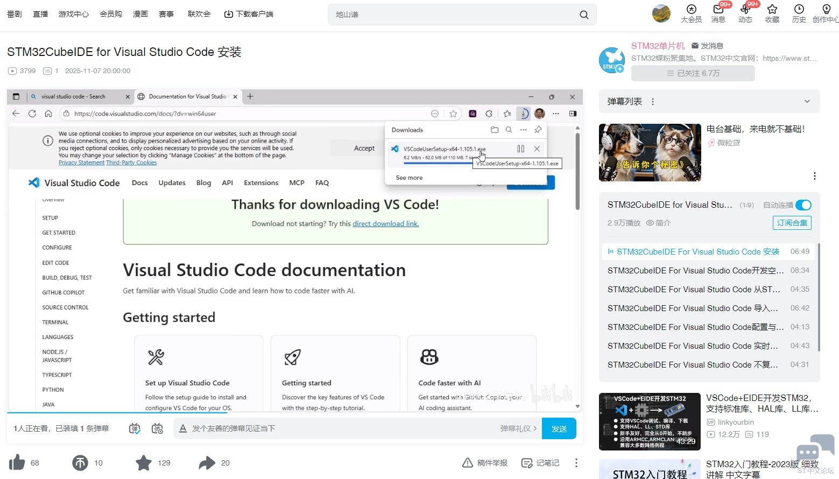Go to 直播 in the top navigation

[x=40, y=14]
